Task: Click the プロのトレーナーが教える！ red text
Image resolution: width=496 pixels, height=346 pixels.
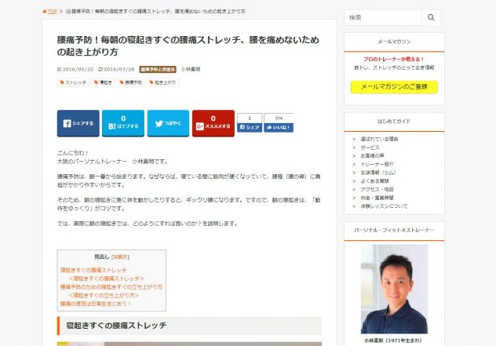Action: pyautogui.click(x=394, y=59)
